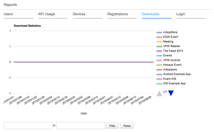This screenshot has width=214, height=132.
Task: Click VPW Retailer green color swatch
Action: [159, 47]
